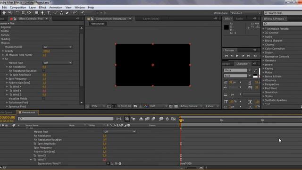Screen dimensions: 302x170
Task: Open Motion Path dropdown in timeline
Action: tap(119, 132)
